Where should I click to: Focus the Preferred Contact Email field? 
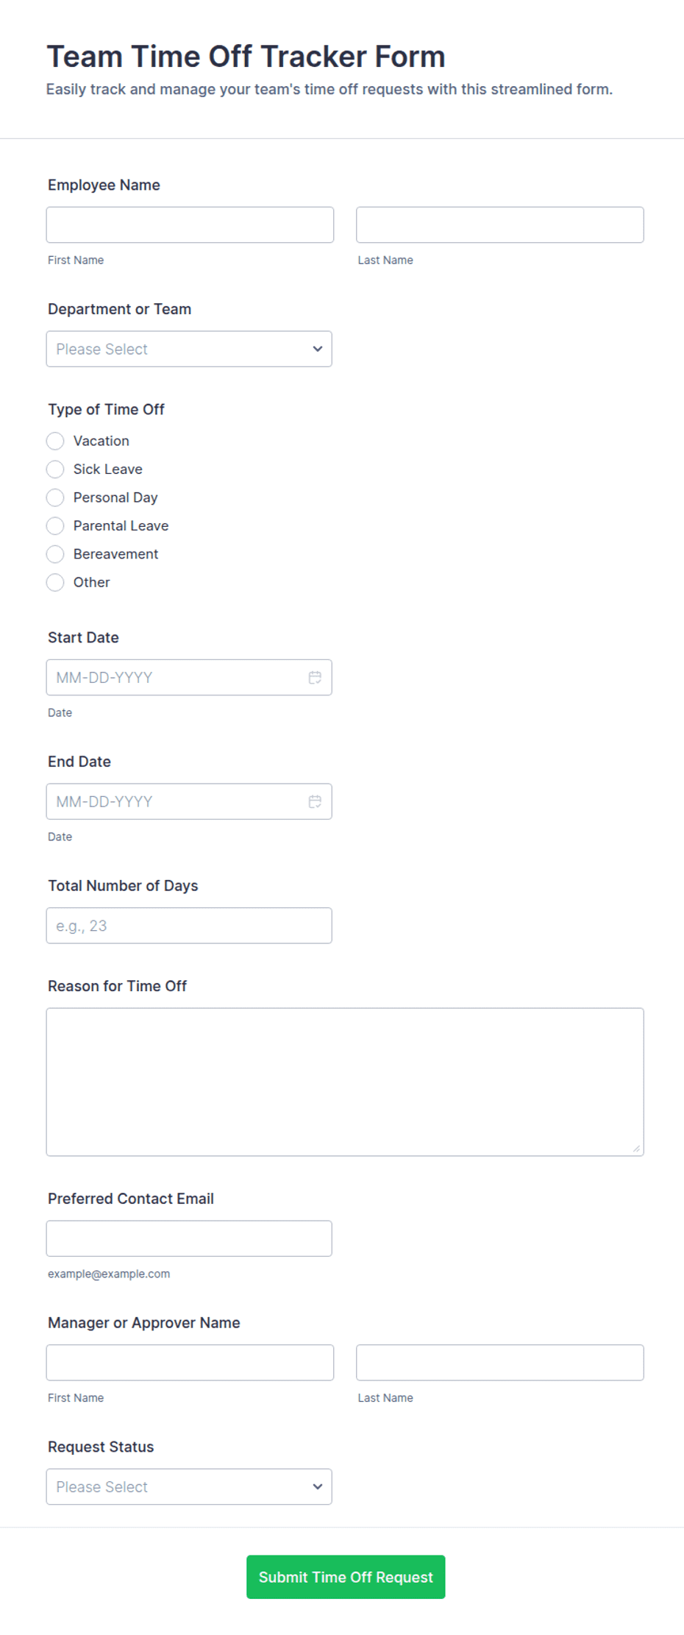point(189,1239)
